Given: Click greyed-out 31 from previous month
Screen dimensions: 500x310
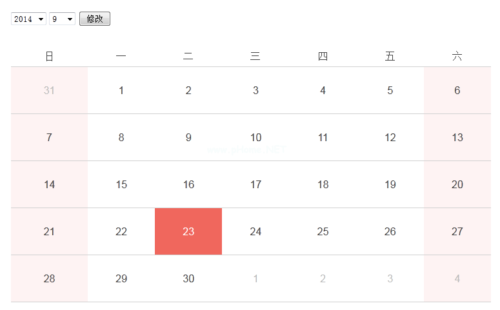Looking at the screenshot, I should click(x=49, y=90).
